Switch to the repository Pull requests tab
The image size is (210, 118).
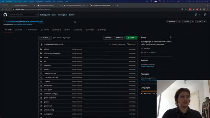click(x=31, y=30)
